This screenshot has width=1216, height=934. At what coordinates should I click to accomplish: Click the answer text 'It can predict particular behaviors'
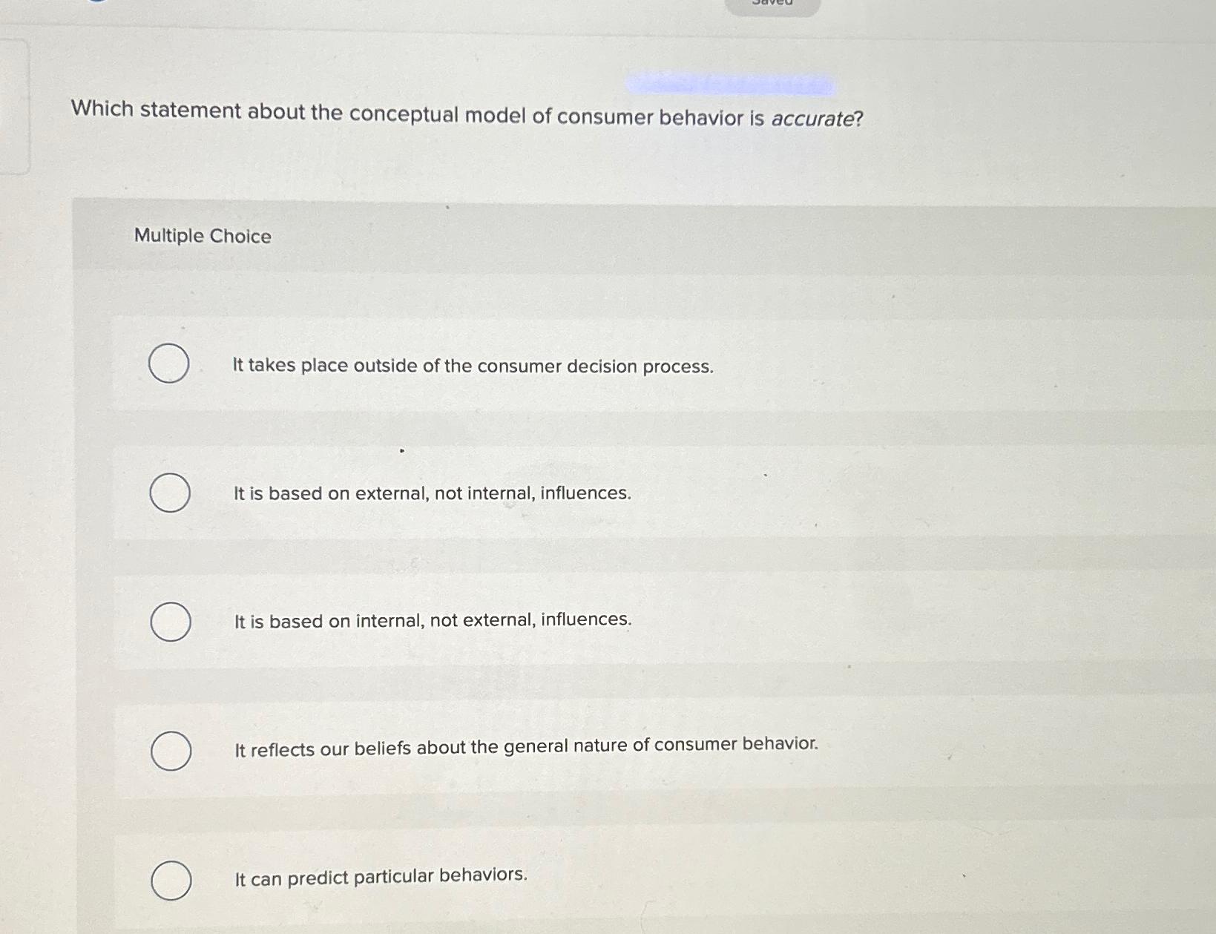click(x=380, y=876)
